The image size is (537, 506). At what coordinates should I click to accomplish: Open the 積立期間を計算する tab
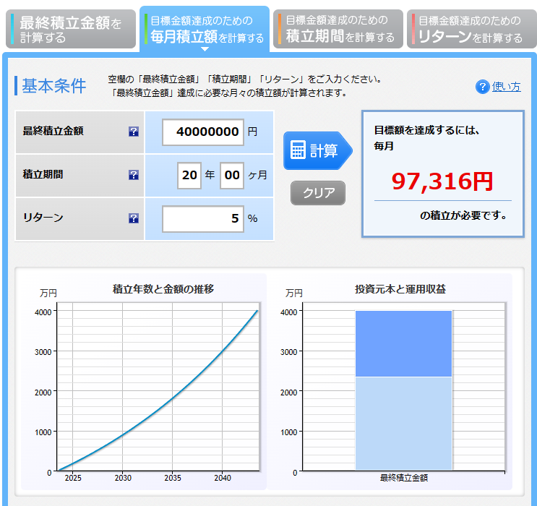[340, 29]
